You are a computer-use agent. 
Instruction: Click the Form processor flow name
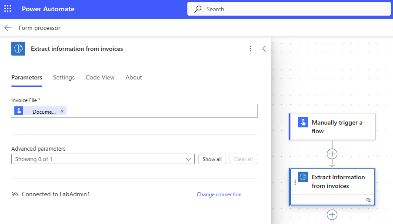(40, 28)
